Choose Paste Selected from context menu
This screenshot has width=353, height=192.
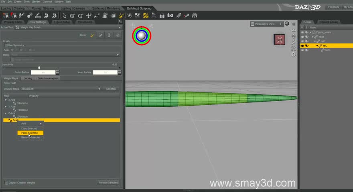[30, 133]
